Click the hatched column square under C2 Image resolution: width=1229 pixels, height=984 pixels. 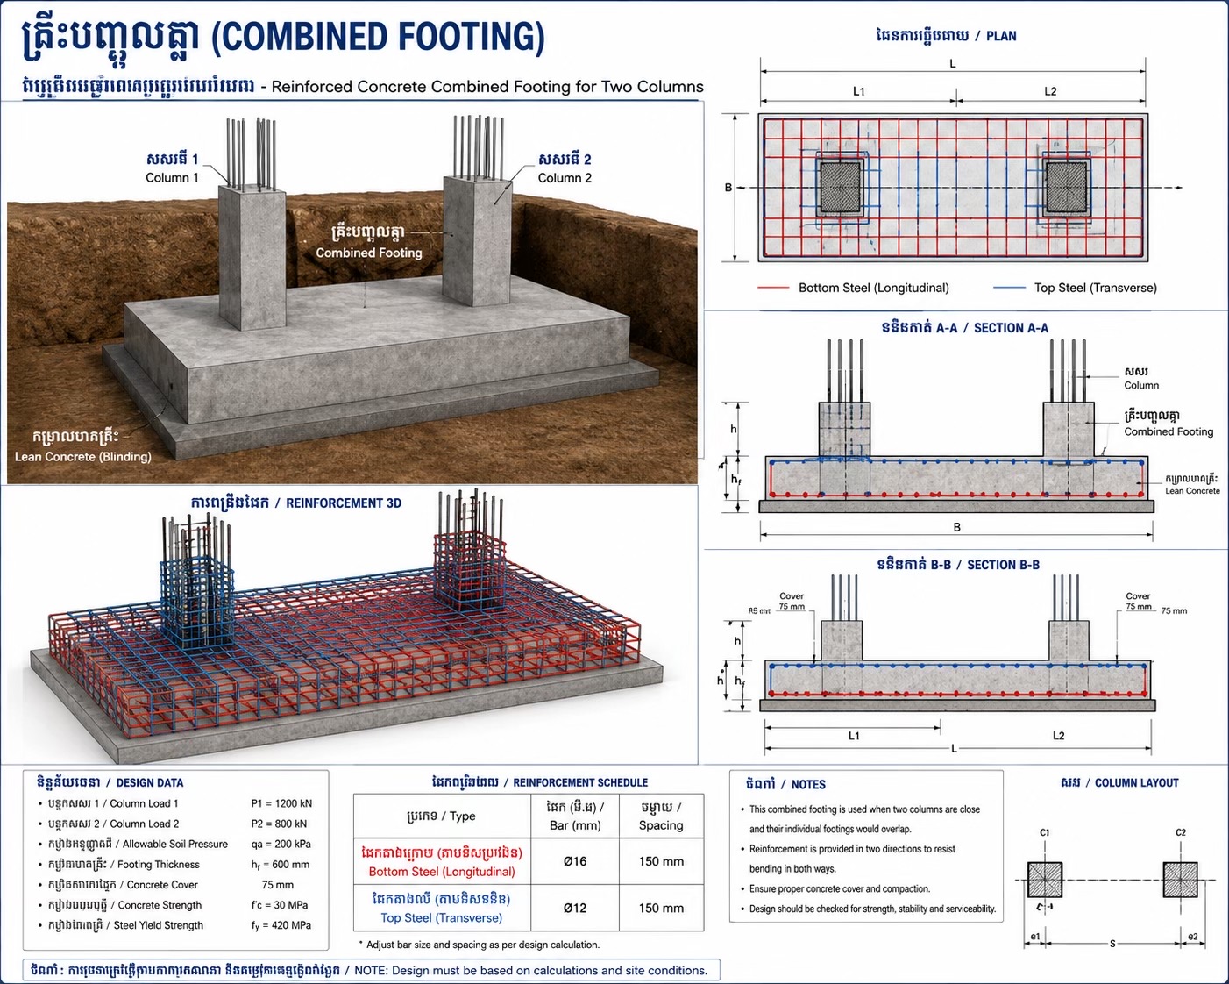[1181, 880]
